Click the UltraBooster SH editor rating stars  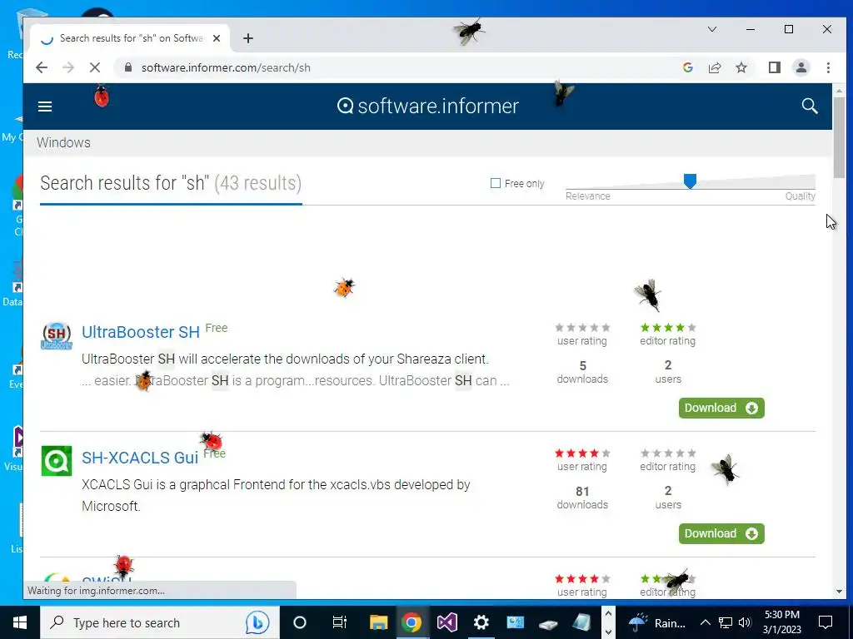click(x=667, y=328)
